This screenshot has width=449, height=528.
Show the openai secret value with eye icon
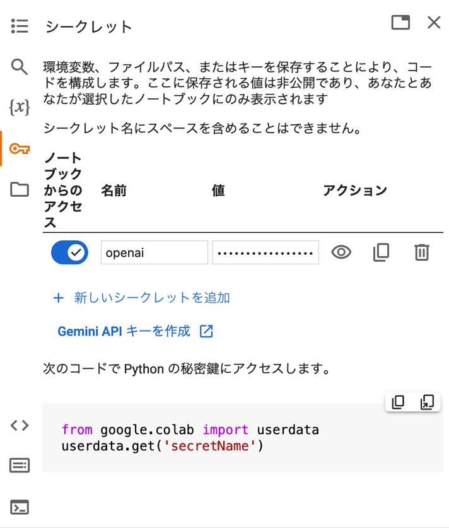(341, 252)
